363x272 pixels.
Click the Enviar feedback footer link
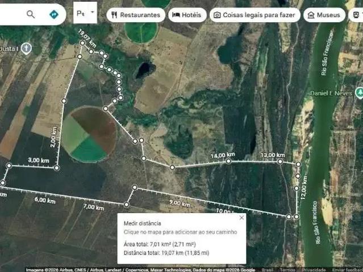348,270
